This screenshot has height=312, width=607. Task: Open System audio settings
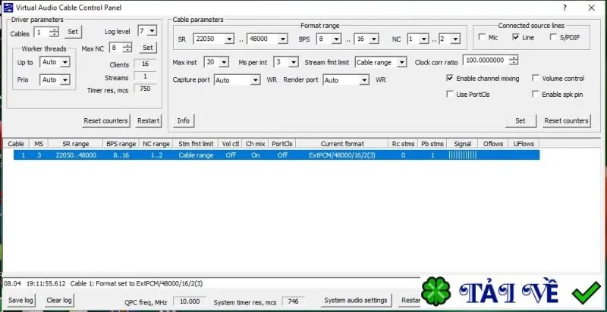[356, 300]
